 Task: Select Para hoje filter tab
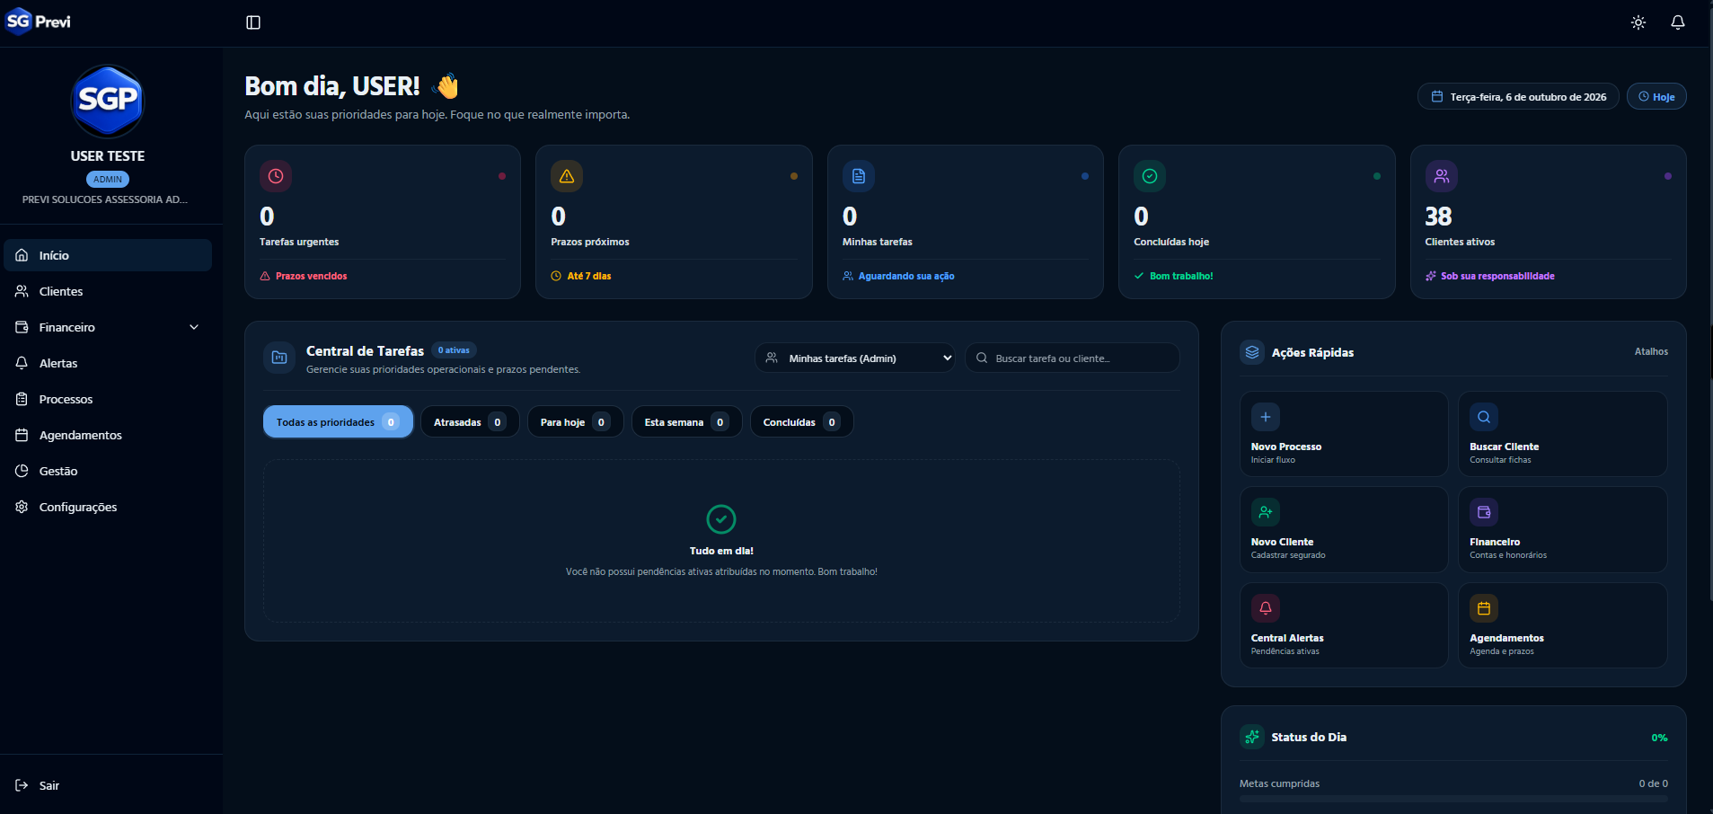coord(576,422)
